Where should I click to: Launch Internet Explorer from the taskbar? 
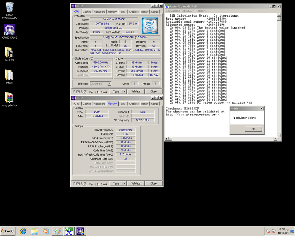[x=23, y=231]
